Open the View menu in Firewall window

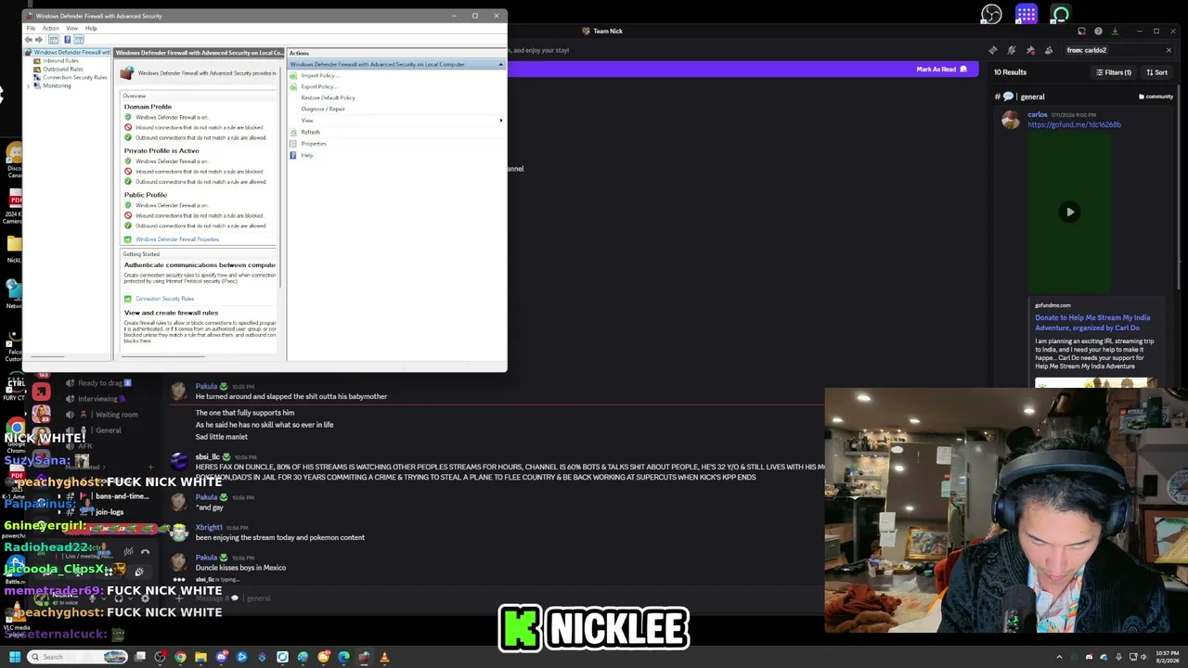71,28
